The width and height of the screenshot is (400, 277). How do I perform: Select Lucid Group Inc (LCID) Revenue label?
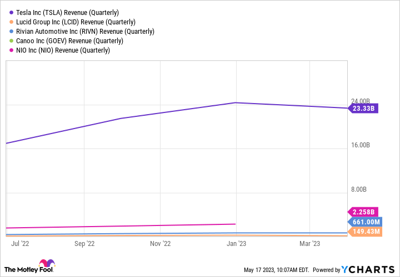[76, 22]
